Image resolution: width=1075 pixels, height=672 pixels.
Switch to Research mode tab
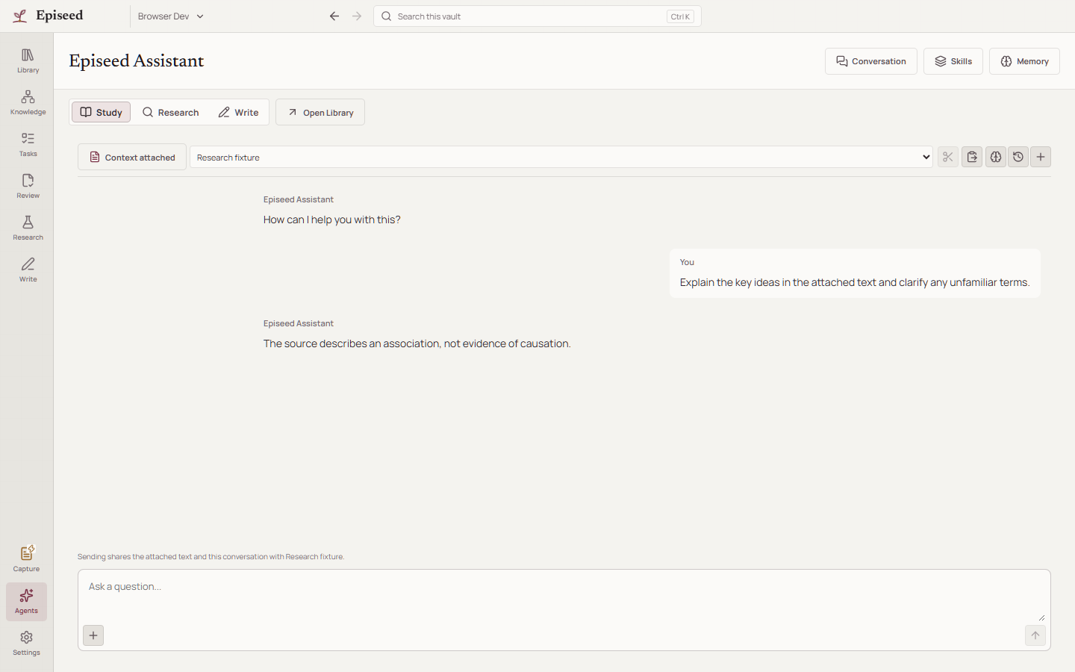(x=171, y=112)
